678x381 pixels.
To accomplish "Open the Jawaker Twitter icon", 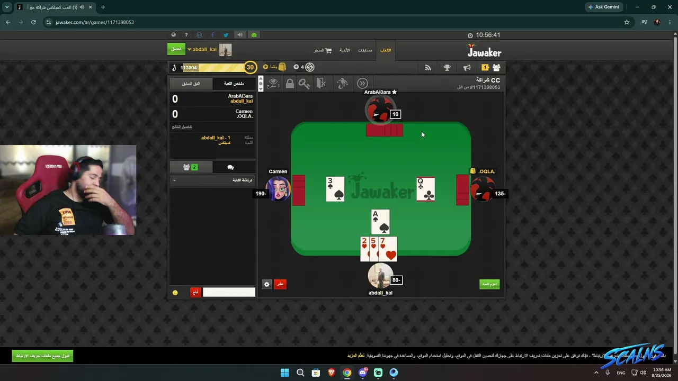I will click(226, 35).
